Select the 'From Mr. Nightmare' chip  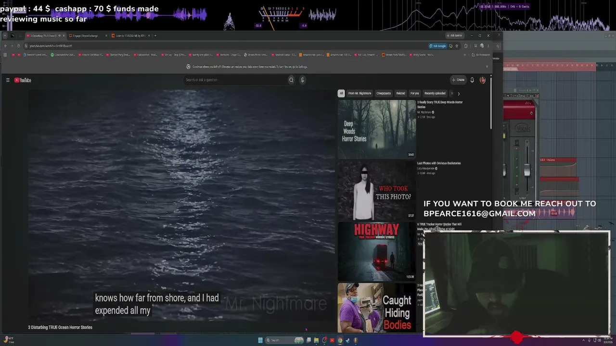click(x=359, y=94)
